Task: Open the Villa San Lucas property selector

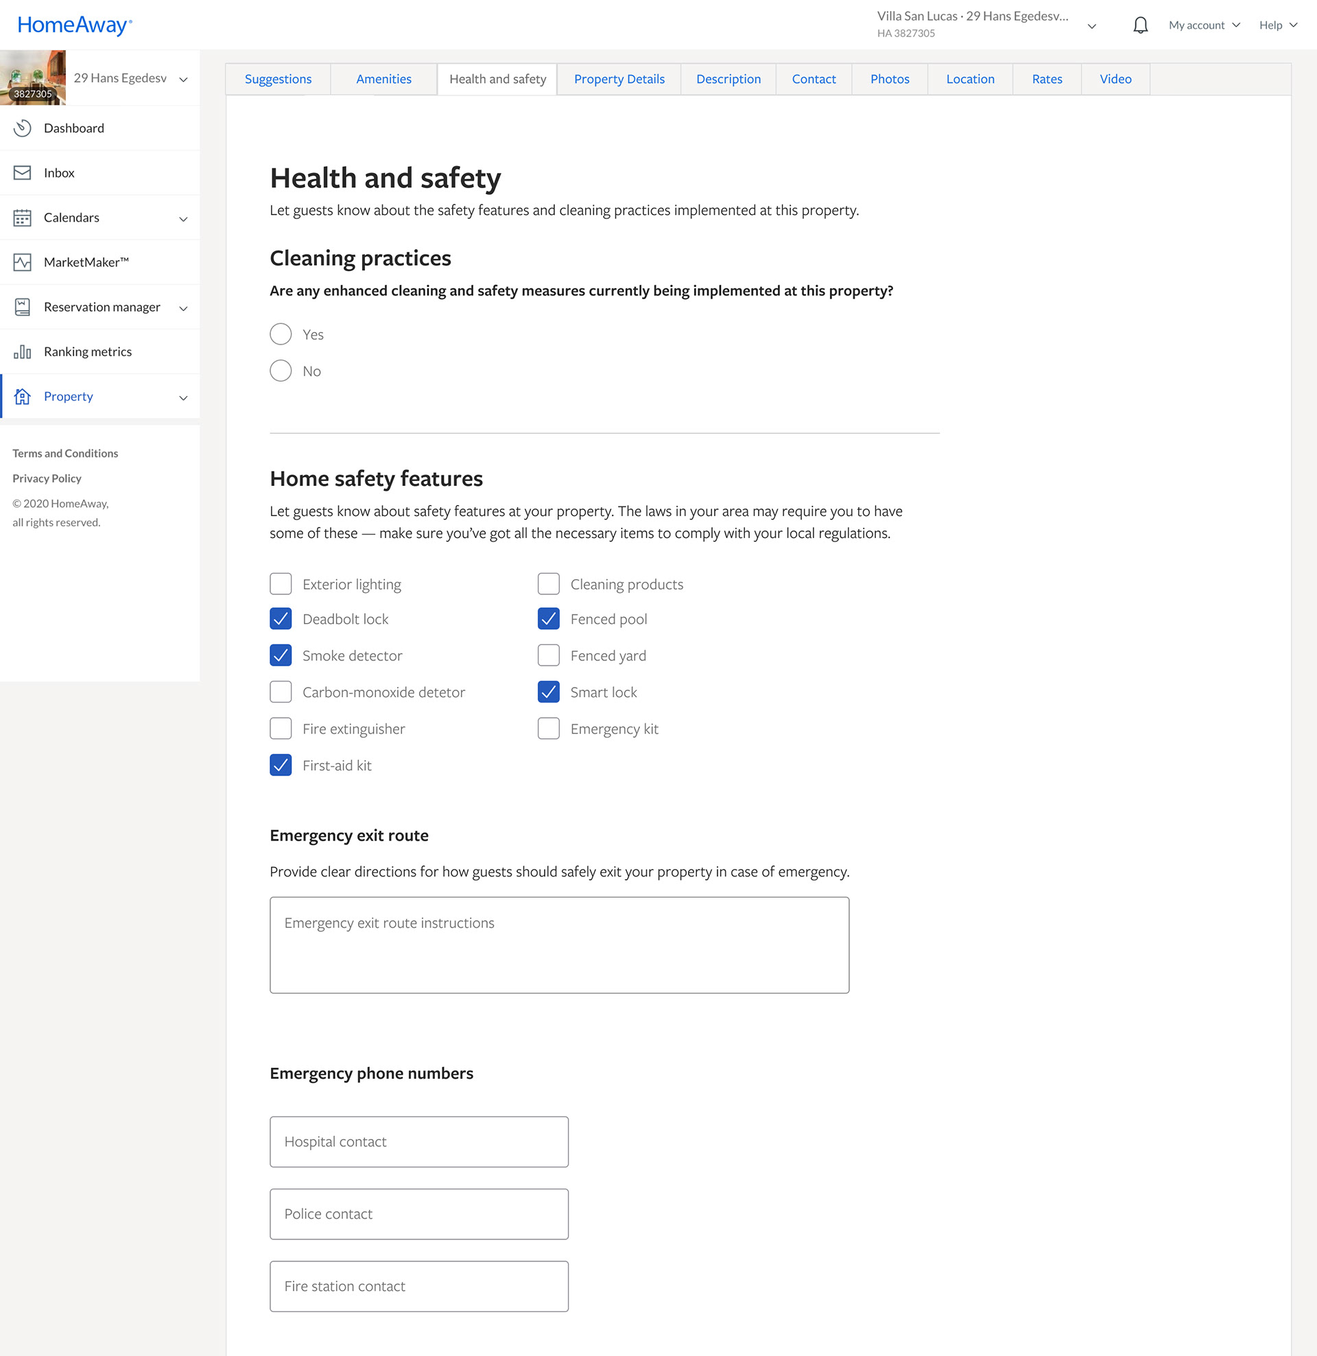Action: click(x=986, y=24)
